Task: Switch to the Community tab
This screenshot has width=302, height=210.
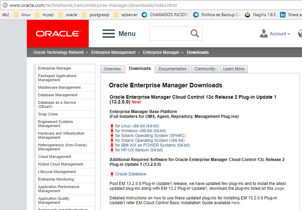Action: pos(205,69)
